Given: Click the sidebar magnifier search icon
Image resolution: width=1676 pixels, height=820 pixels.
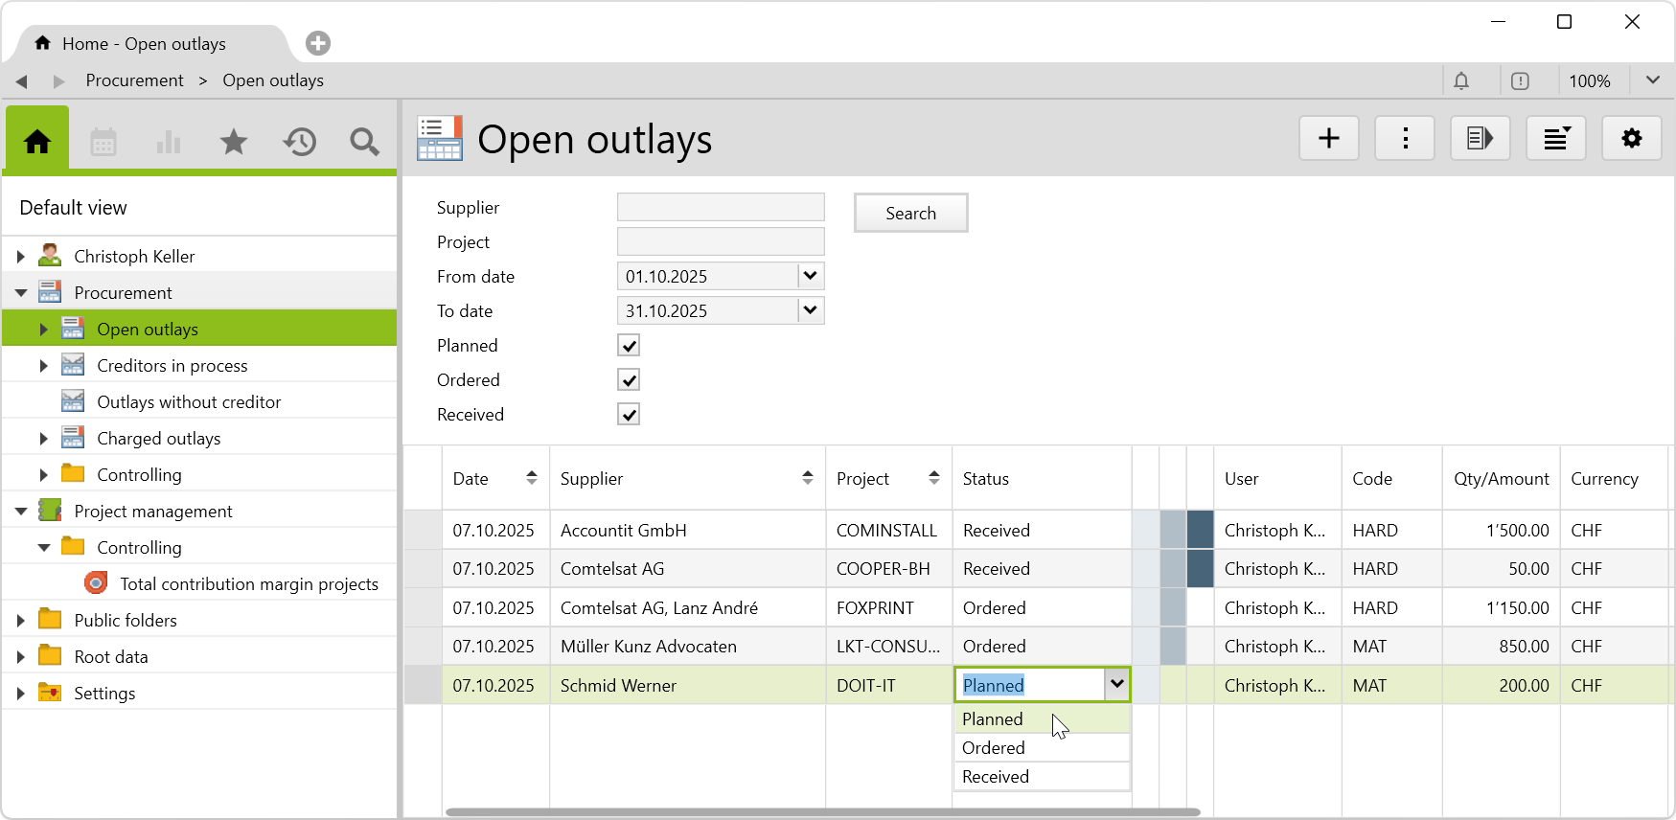Looking at the screenshot, I should point(364,143).
